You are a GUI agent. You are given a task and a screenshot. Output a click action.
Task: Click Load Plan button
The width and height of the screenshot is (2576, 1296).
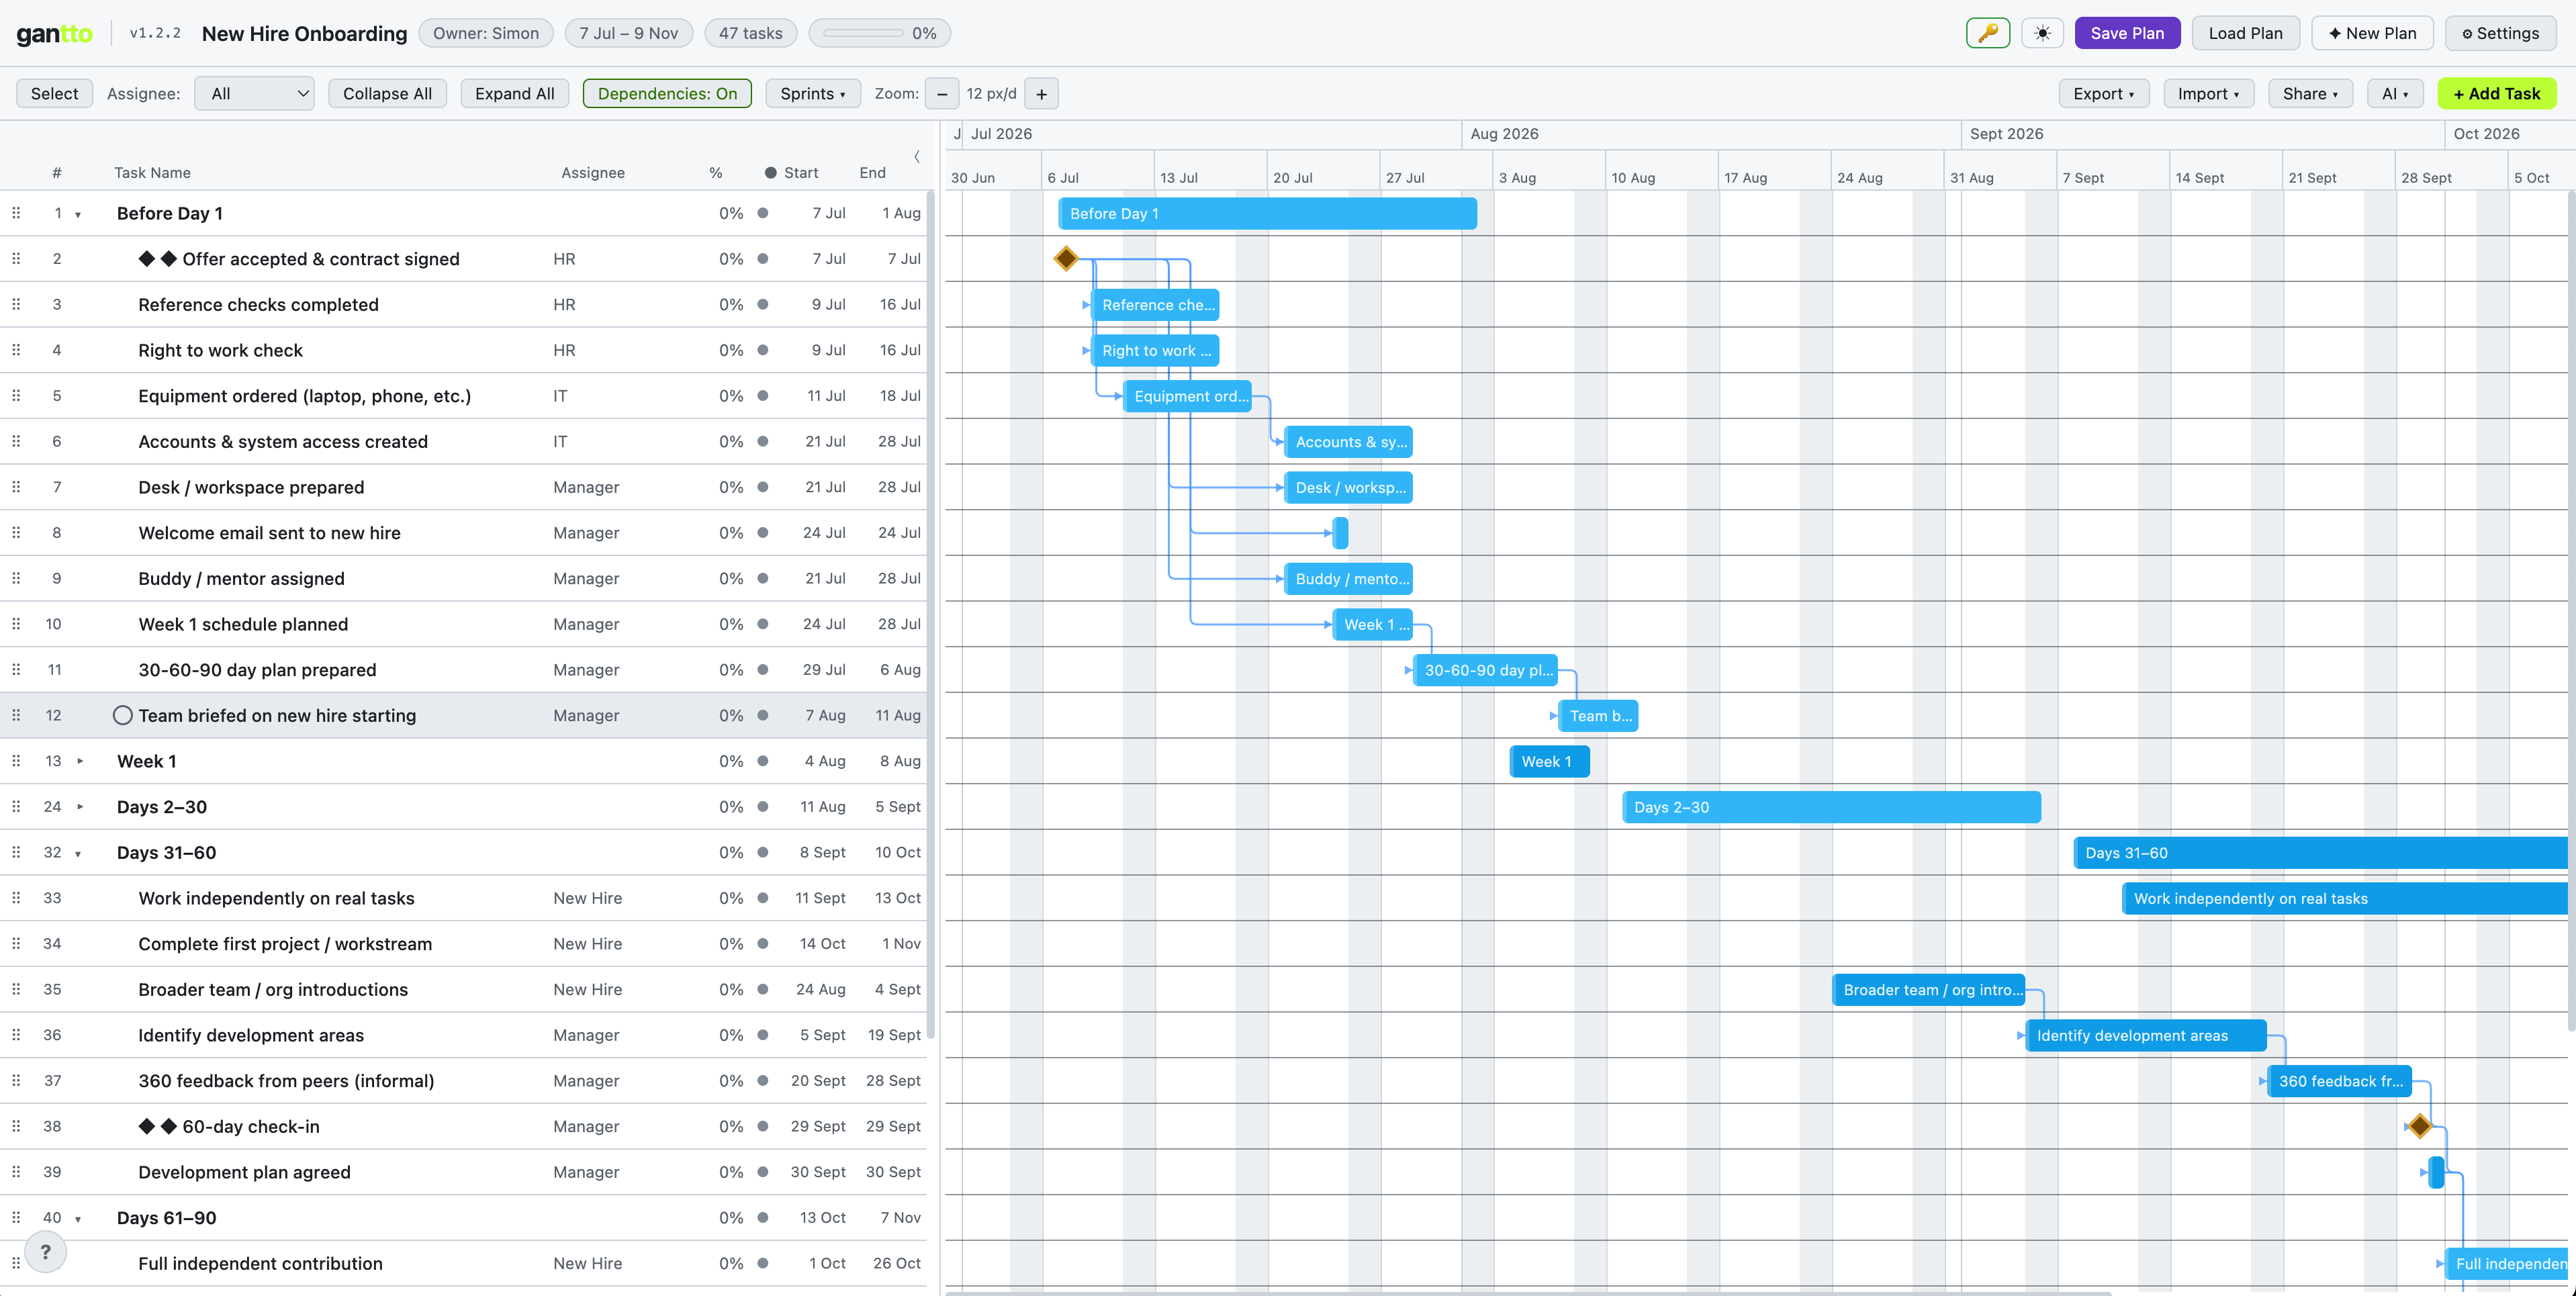[2245, 33]
